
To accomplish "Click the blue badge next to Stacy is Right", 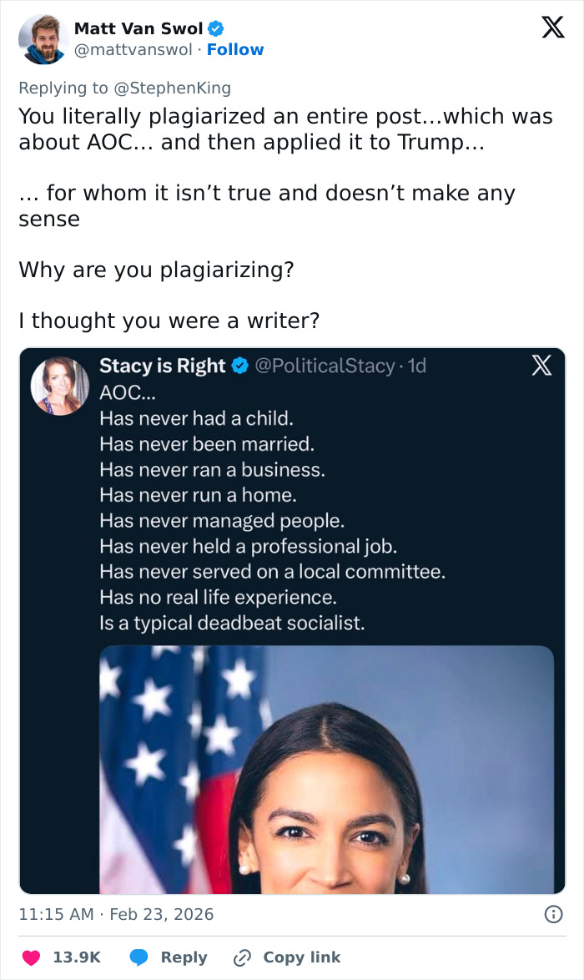I will point(239,366).
